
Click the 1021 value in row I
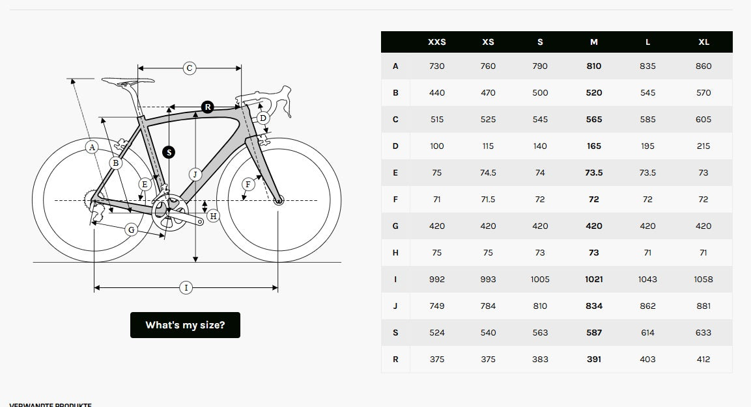(594, 280)
